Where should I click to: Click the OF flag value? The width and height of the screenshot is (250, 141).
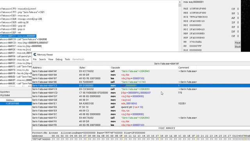(x=238, y=36)
